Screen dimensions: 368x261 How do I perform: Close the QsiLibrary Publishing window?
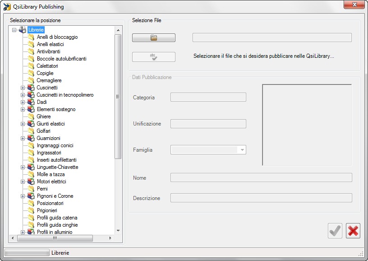coord(354,5)
